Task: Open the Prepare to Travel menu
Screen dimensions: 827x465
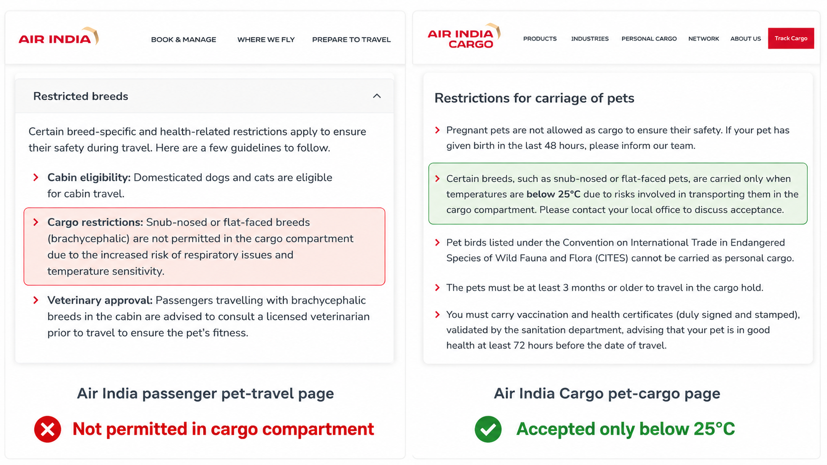Action: coord(351,40)
